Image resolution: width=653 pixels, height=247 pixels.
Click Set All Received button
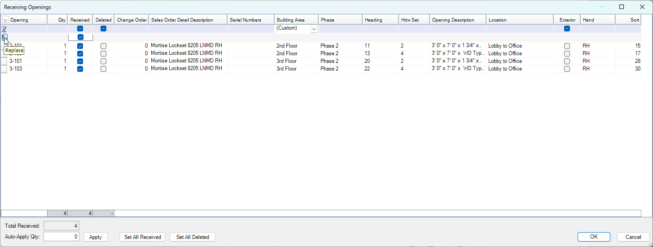[142, 237]
